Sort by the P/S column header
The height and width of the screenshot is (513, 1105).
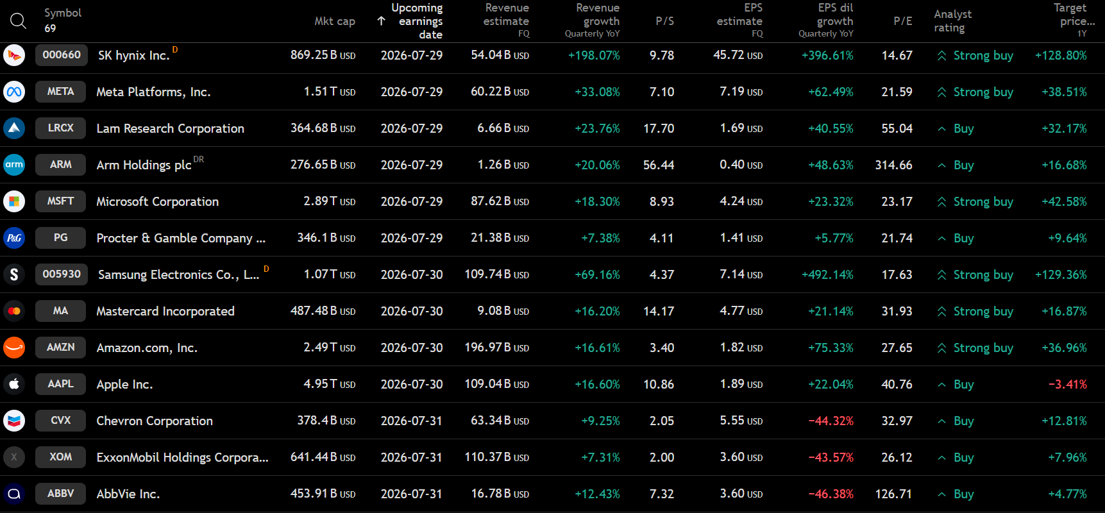(x=664, y=21)
